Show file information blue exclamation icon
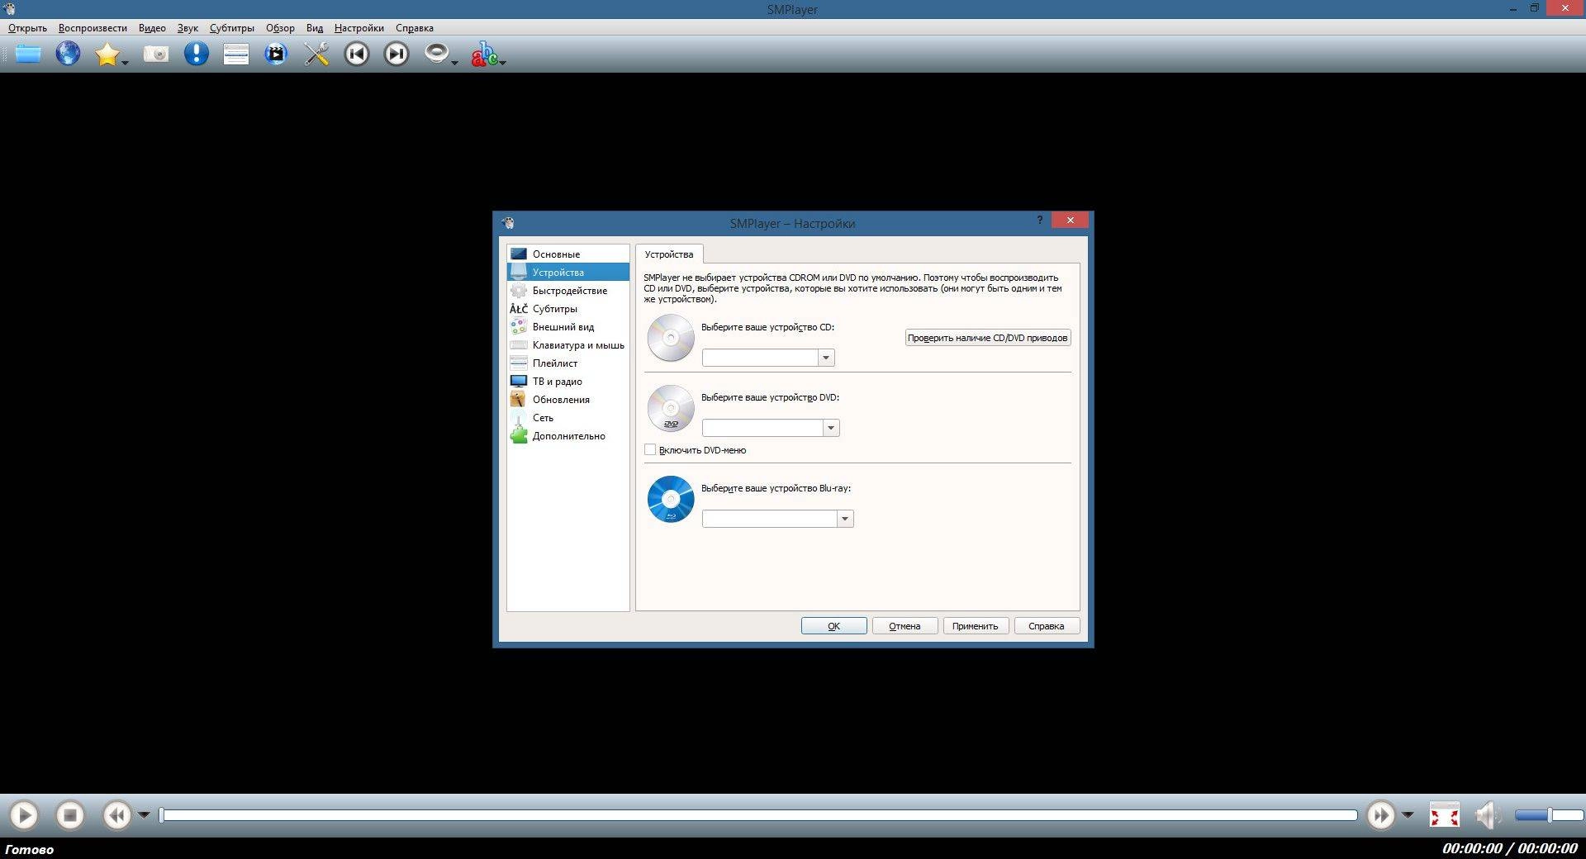Image resolution: width=1586 pixels, height=859 pixels. [x=196, y=55]
